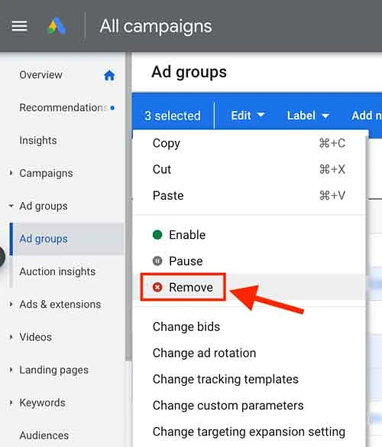Choose Change ad rotation option
The image size is (382, 447).
pos(249,353)
